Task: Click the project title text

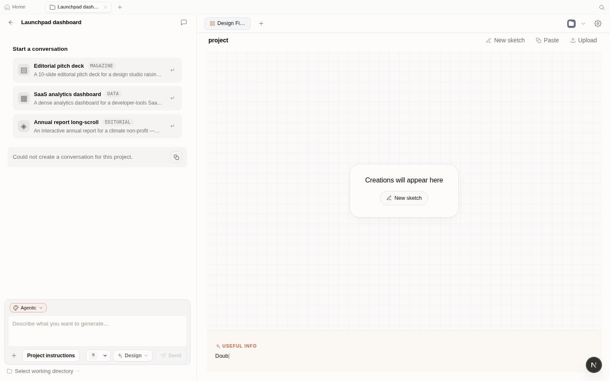Action: click(x=218, y=40)
